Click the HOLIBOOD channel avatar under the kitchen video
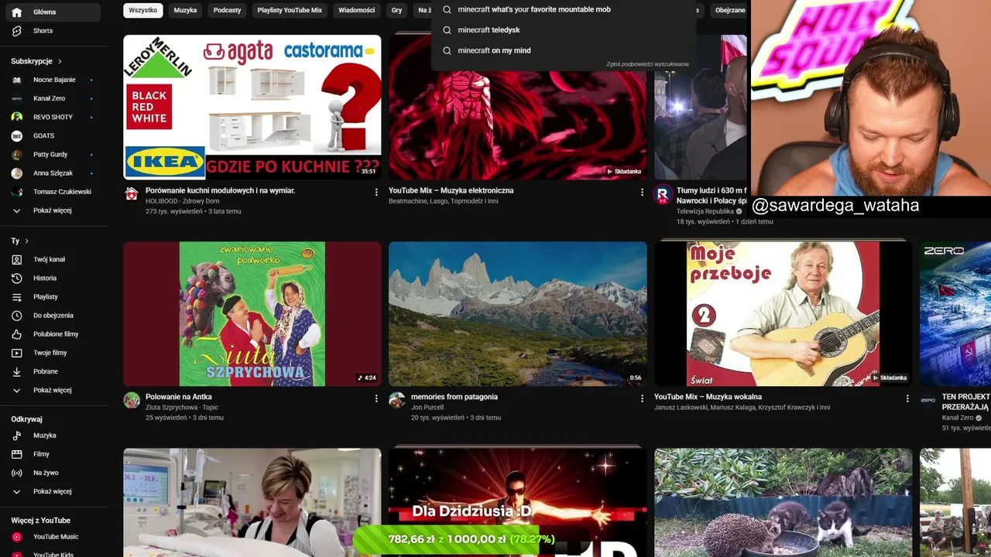Image resolution: width=991 pixels, height=557 pixels. click(x=132, y=193)
